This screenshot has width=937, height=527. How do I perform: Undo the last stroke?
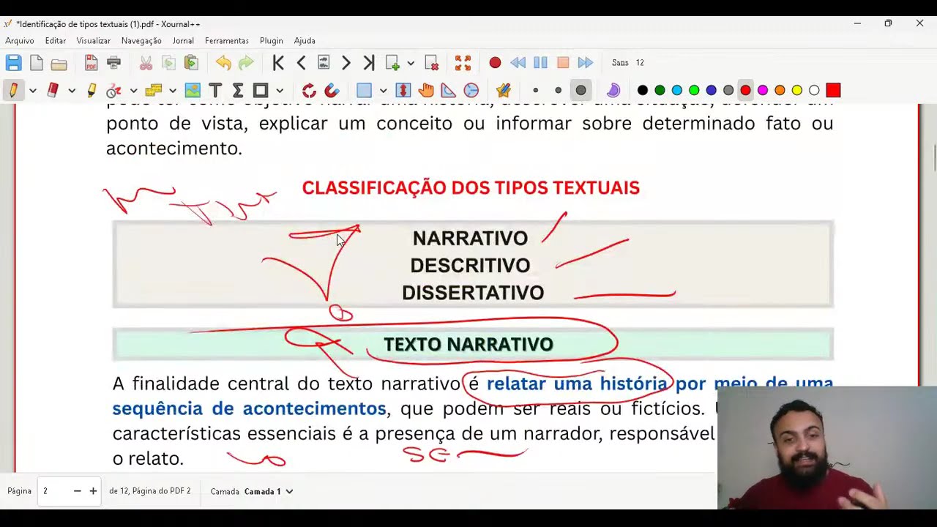223,63
